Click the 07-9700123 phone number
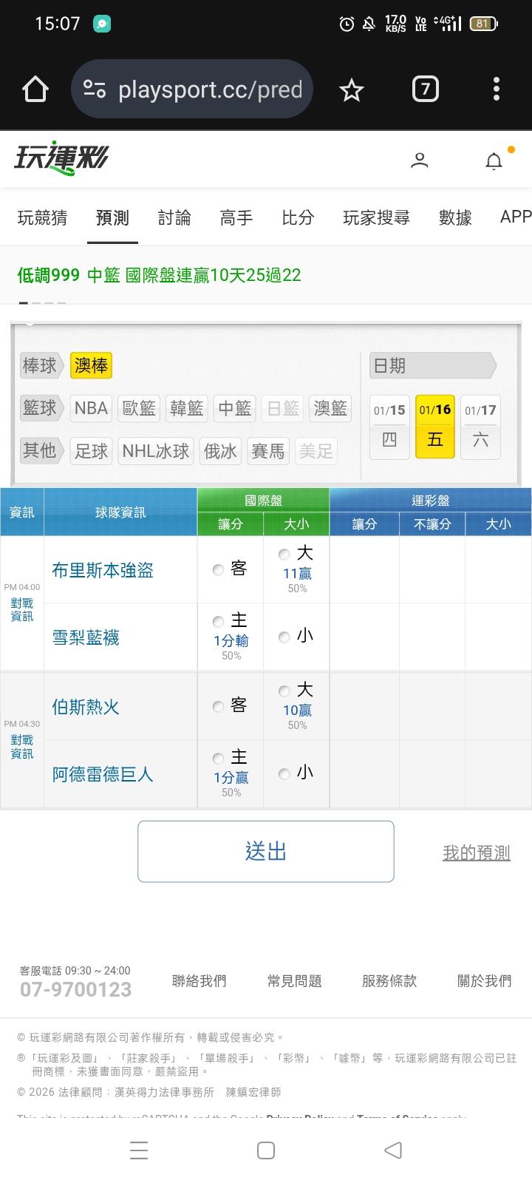 click(x=76, y=989)
